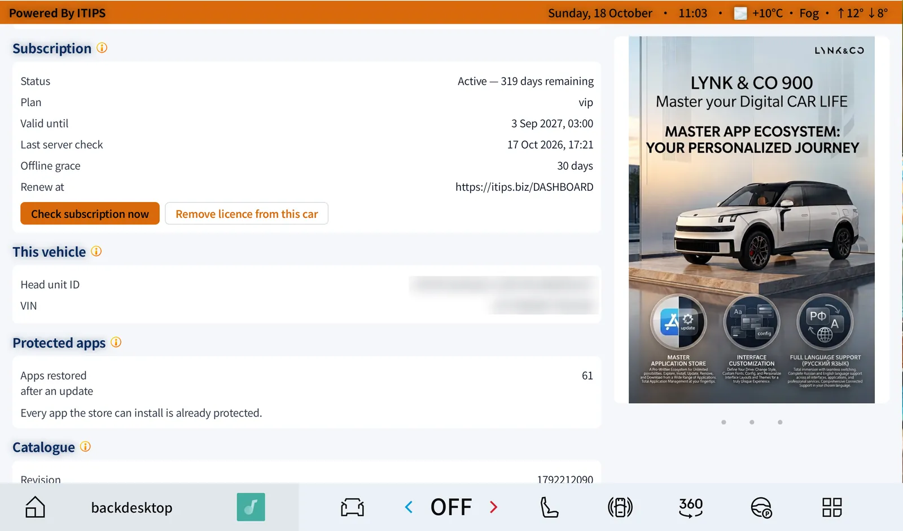Open the itips.biz/DASHBOARD renew link
903x531 pixels.
[524, 187]
